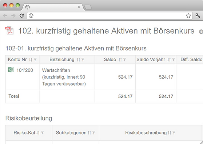Click the globe icon in the address bar
The width and height of the screenshot is (203, 144).
[x=31, y=16]
